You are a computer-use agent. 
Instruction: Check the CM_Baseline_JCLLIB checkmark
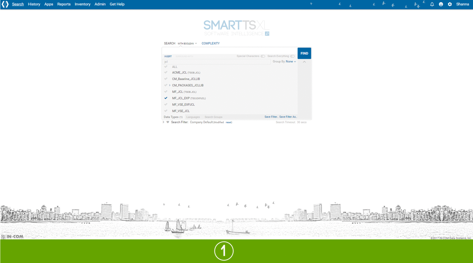(166, 79)
